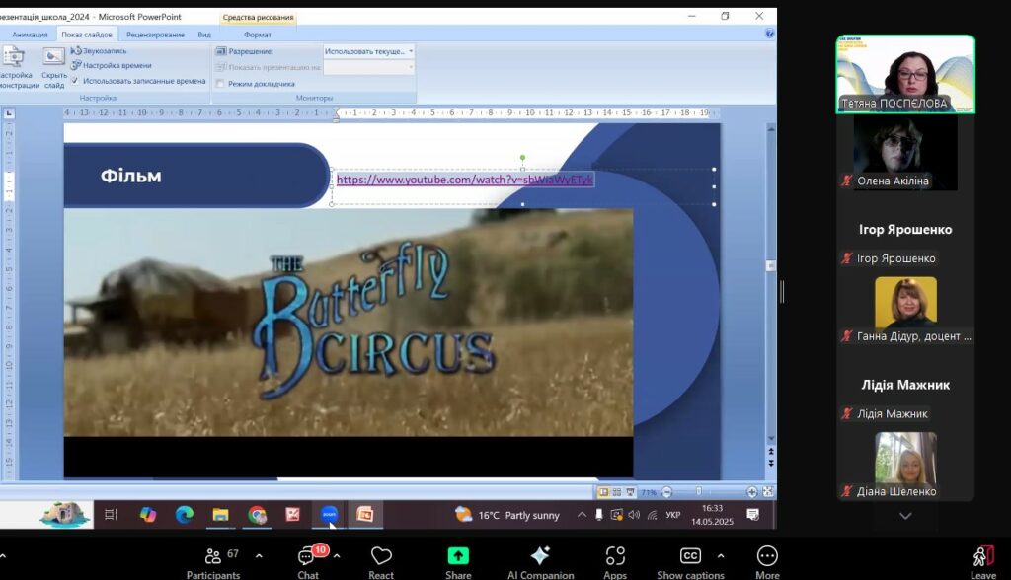Screen dimensions: 1011x580
Task: Click the УКР language indicator
Action: pyautogui.click(x=673, y=515)
